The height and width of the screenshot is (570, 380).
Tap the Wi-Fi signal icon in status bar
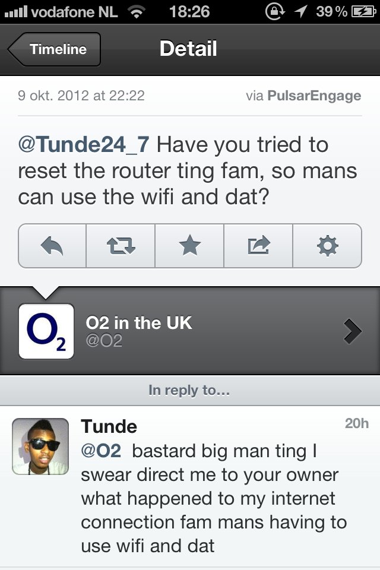coord(137,12)
